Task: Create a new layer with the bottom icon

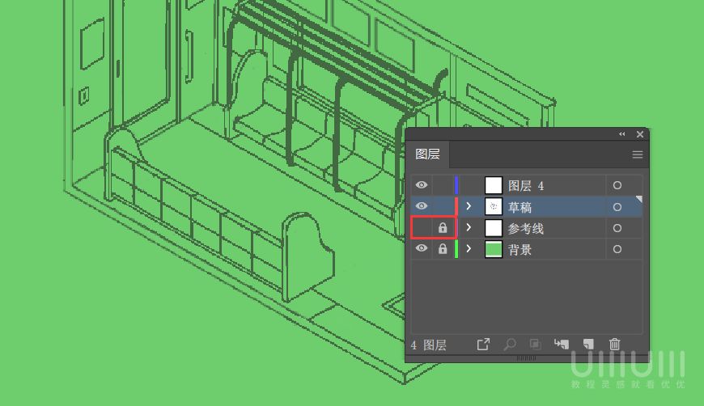Action: point(588,345)
